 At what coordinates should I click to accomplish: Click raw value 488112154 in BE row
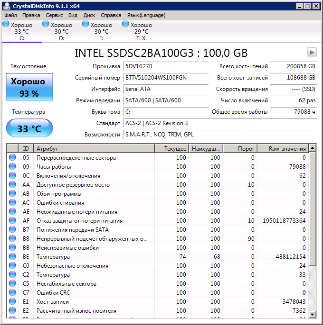291,257
